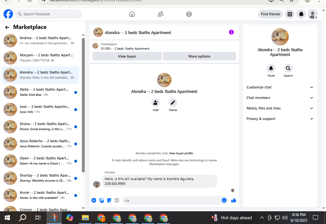Expand Customize chat section
The width and height of the screenshot is (326, 224).
280,87
